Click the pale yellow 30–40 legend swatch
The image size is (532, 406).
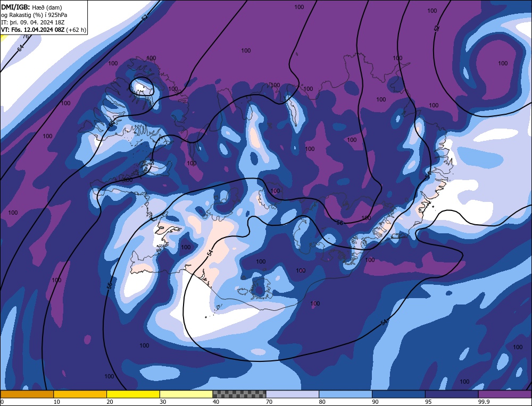point(186,394)
